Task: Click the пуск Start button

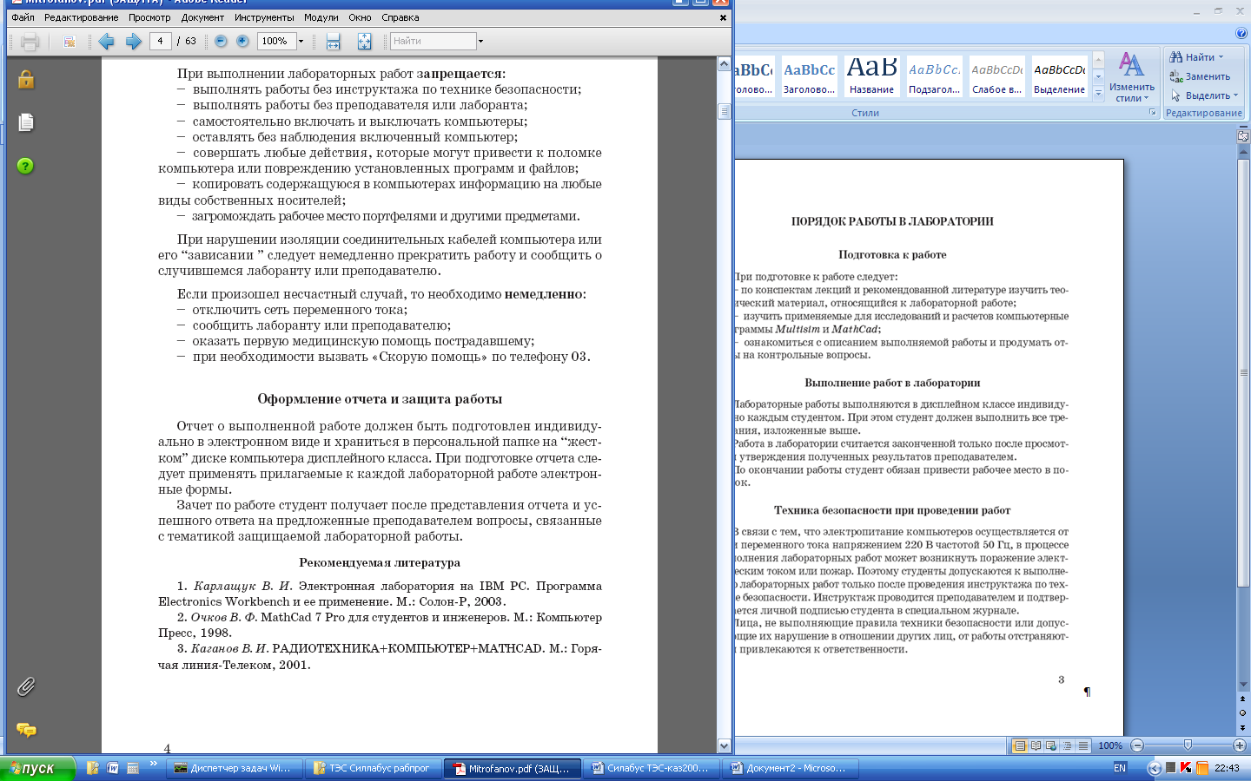Action: pos(37,768)
